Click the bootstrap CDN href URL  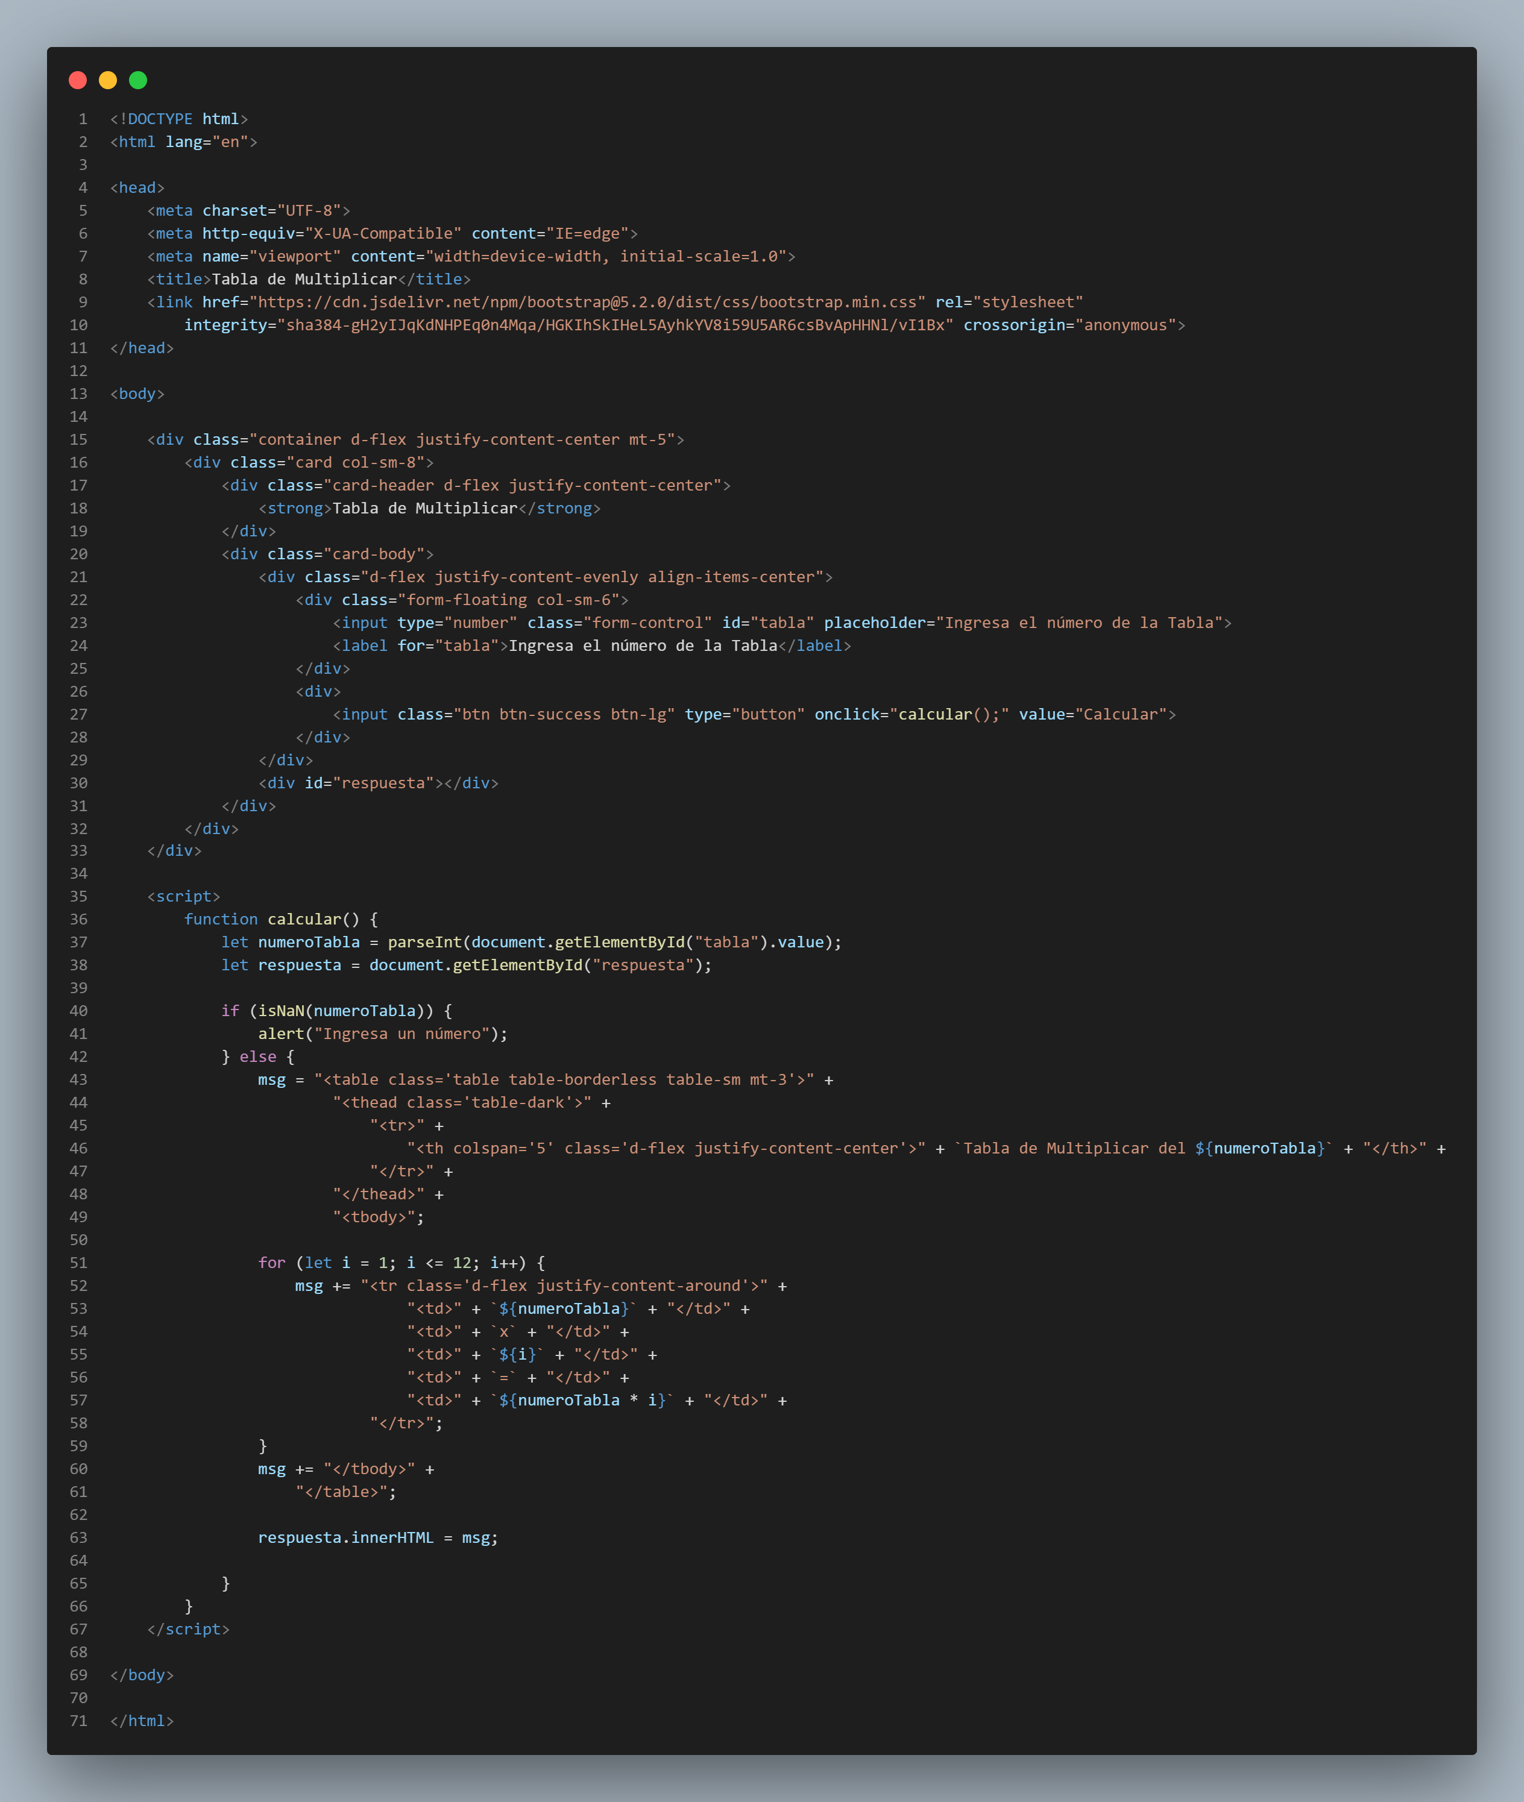coord(588,303)
